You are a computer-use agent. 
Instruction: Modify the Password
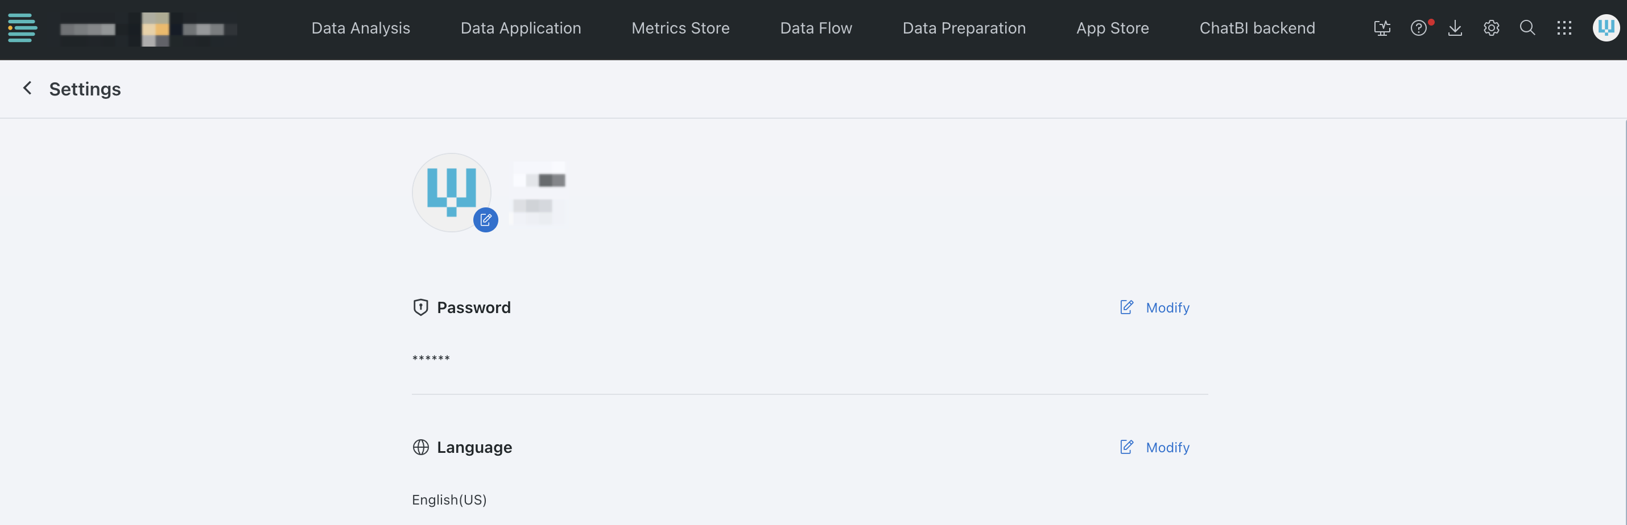1155,307
